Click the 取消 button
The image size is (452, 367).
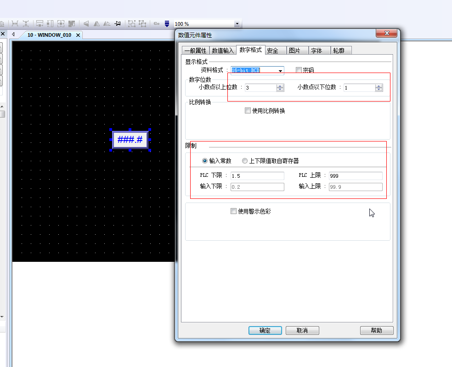tap(302, 330)
